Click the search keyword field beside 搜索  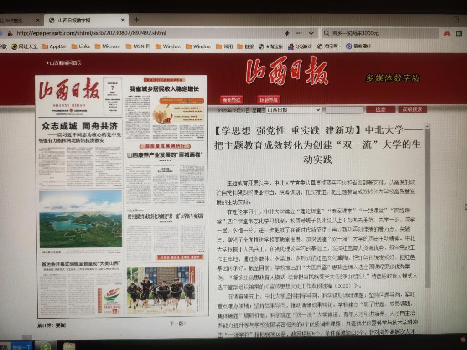click(x=344, y=110)
